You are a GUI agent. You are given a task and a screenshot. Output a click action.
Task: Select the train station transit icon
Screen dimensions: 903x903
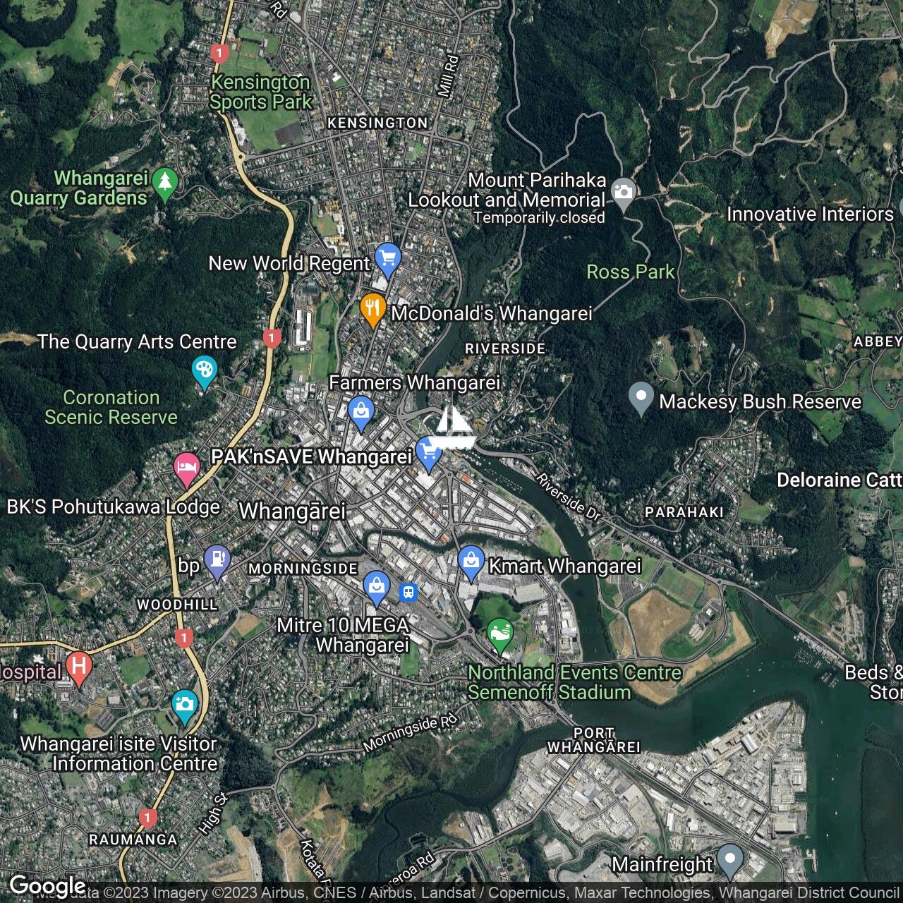408,592
